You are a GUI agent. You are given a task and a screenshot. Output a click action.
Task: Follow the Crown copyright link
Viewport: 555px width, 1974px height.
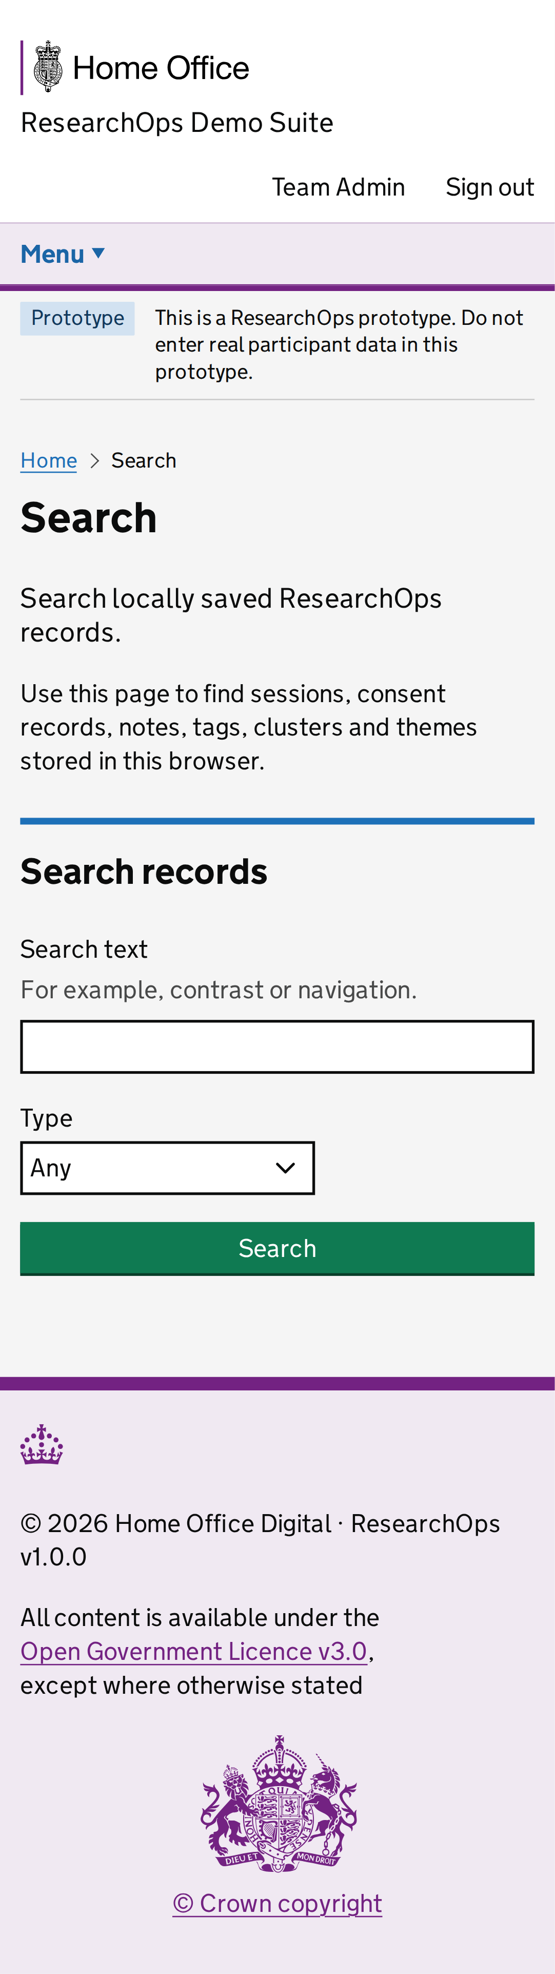(x=277, y=1904)
